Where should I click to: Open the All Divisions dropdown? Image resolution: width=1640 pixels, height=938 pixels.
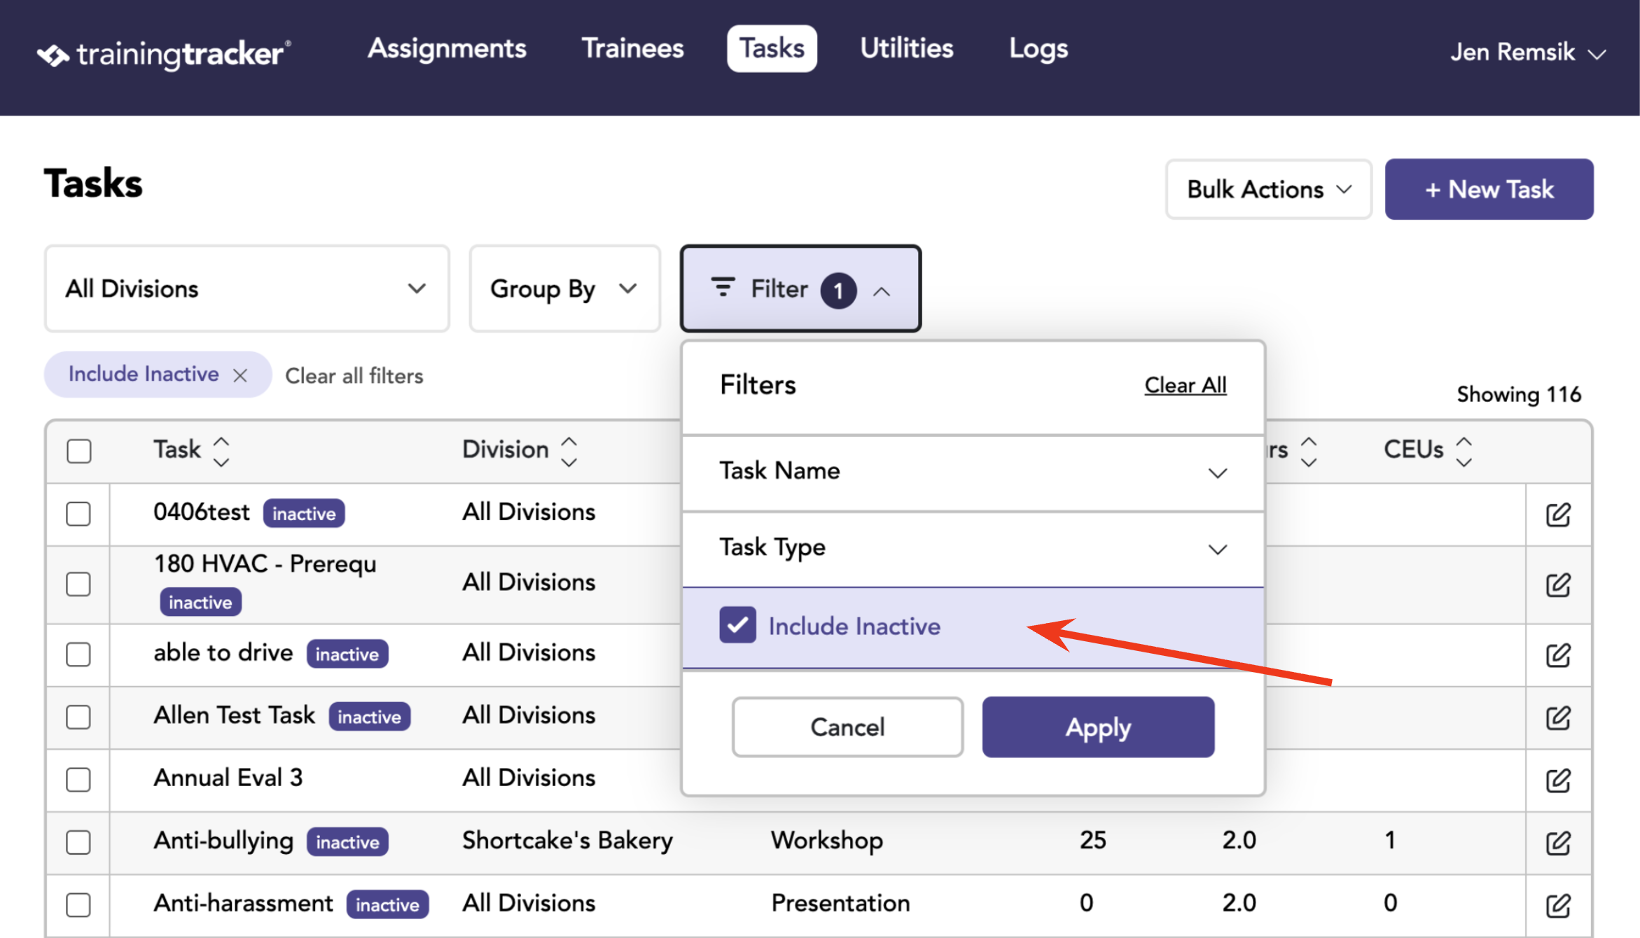tap(247, 288)
